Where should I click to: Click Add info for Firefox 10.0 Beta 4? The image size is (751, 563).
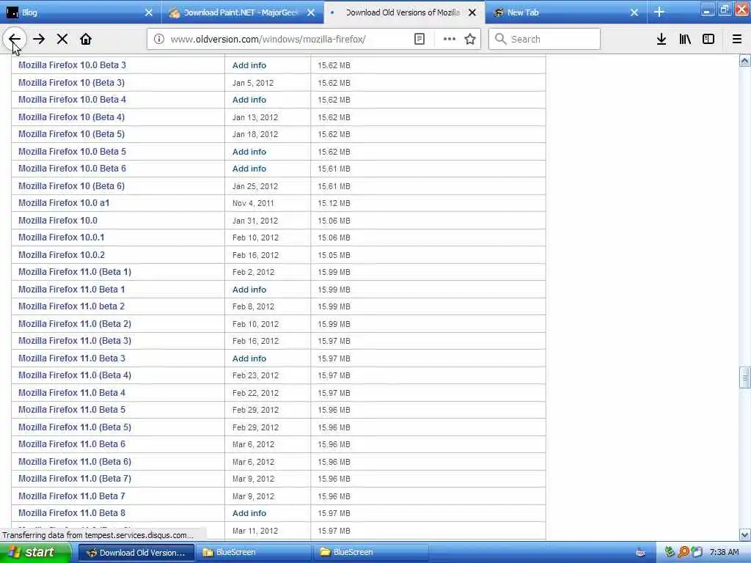(x=249, y=100)
